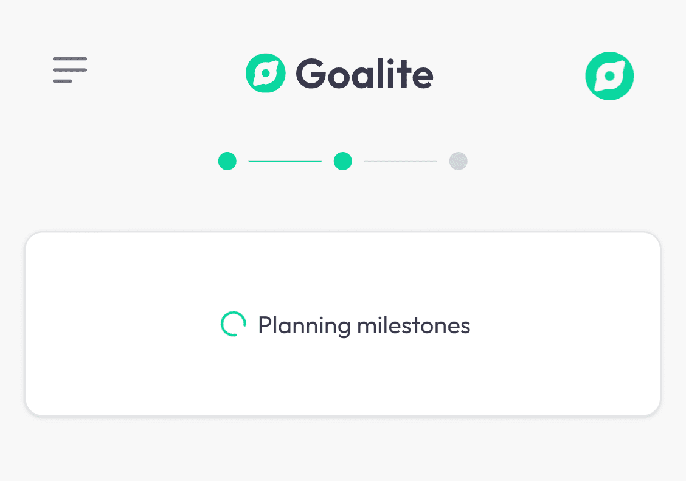The height and width of the screenshot is (481, 686).
Task: Click the Goalite wordmark text
Action: click(x=364, y=74)
